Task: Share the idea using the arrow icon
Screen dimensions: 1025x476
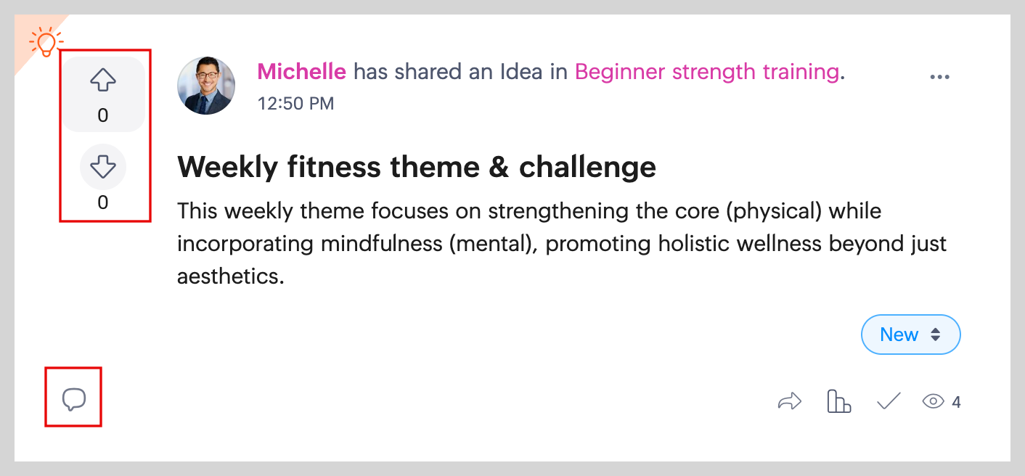Action: [789, 401]
